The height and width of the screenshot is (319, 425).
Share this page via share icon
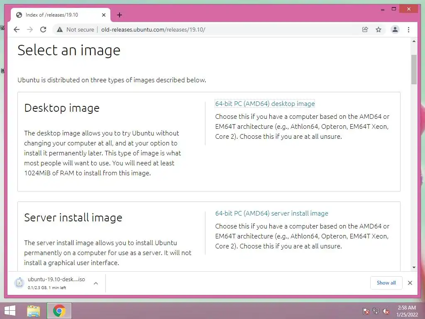[365, 29]
